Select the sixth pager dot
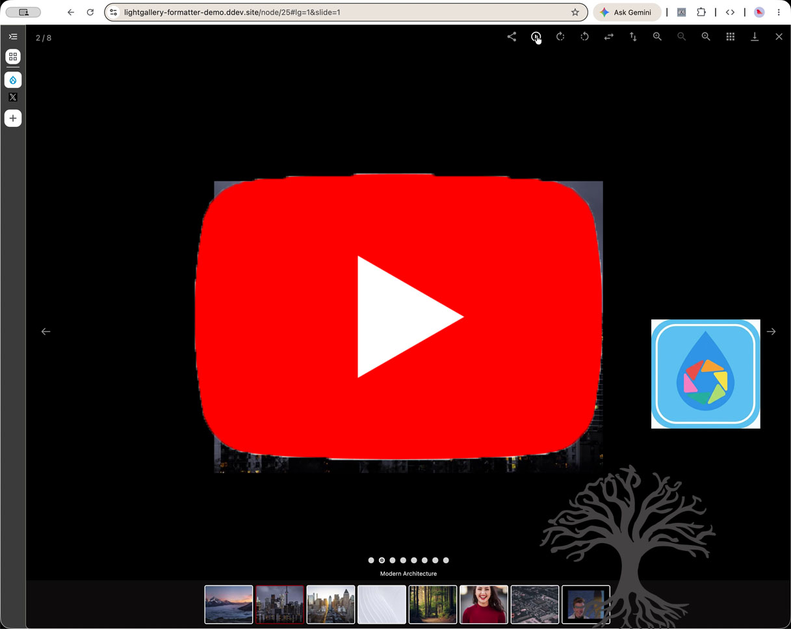The image size is (791, 629). (x=424, y=560)
